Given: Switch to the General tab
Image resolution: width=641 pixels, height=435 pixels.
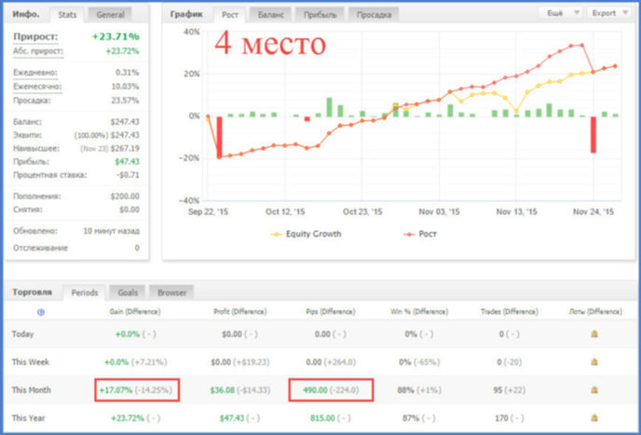Looking at the screenshot, I should [x=110, y=15].
